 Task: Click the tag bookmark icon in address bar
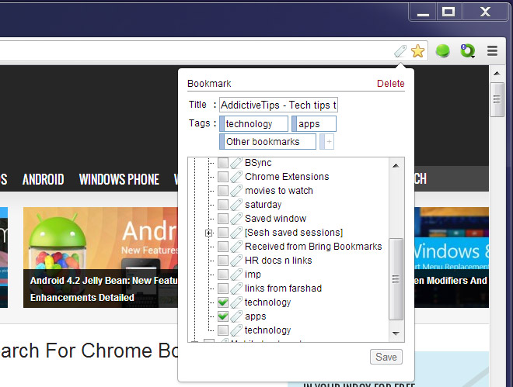(400, 51)
